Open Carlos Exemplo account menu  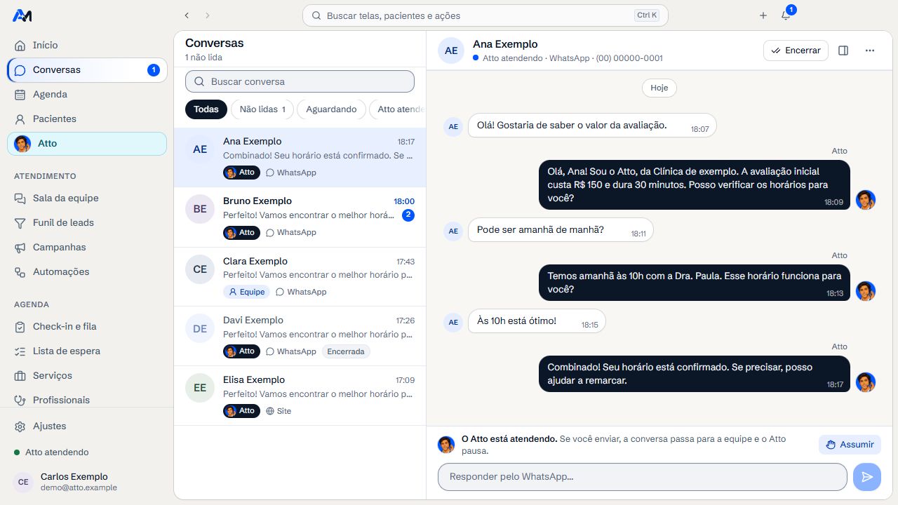(x=87, y=482)
